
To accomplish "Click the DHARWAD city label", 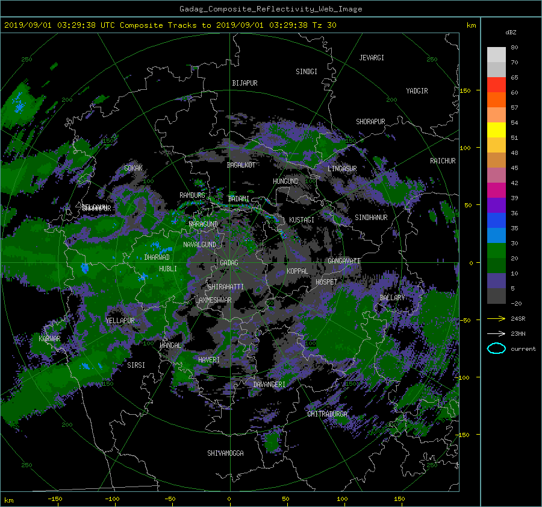I will point(157,257).
